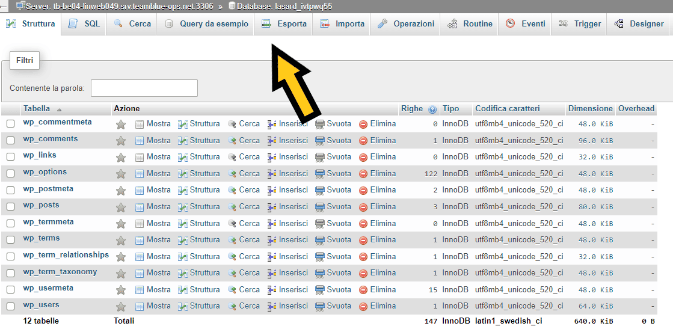Sort tables by the Tabella column arrow
Screen dimensions: 673x335
(59, 110)
